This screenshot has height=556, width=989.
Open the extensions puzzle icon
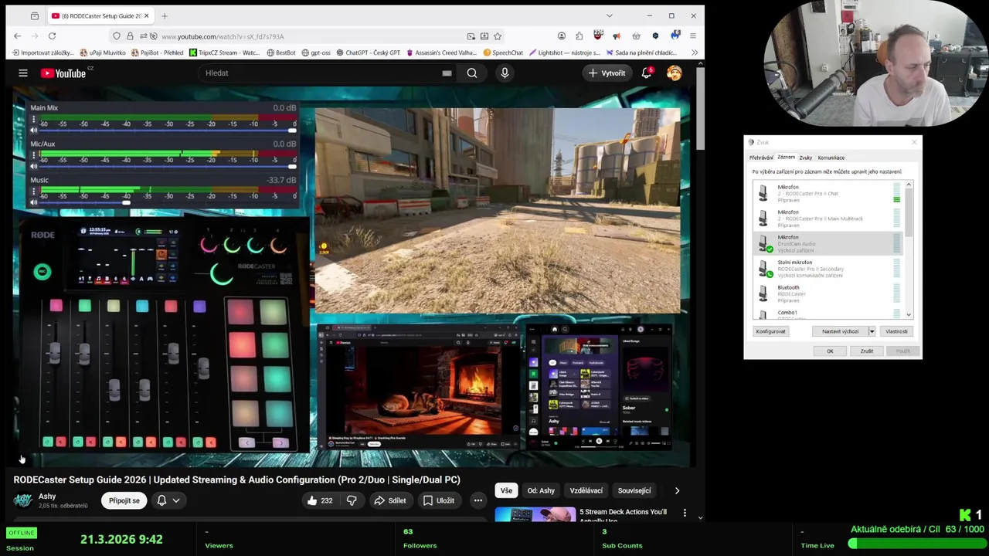579,36
